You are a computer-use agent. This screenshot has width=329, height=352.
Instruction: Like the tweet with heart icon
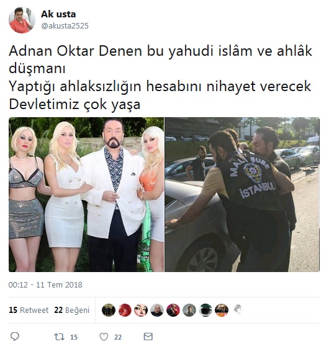click(x=104, y=337)
